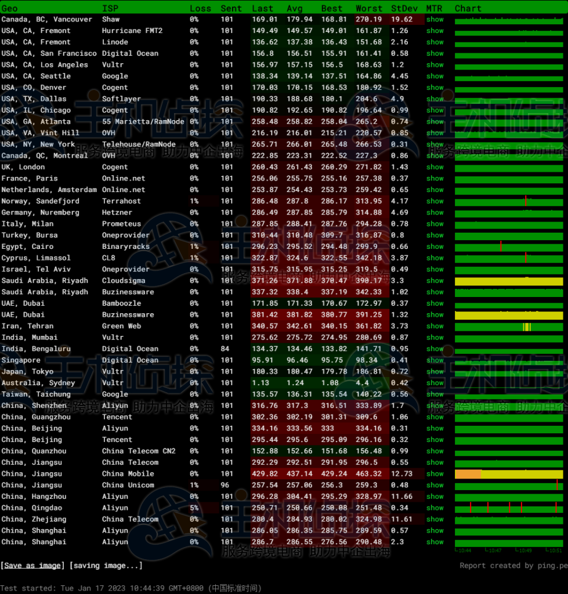The width and height of the screenshot is (568, 594).
Task: Click the Saudi Arabia Cloudsigma yellow chart bar
Action: click(x=509, y=281)
